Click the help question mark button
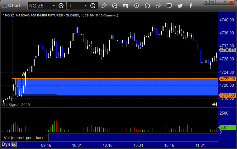This screenshot has width=237, height=149. click(206, 2)
